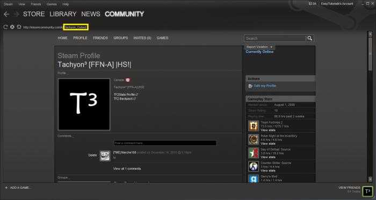Delete the comment from Marcher108
376x200 pixels.
click(92, 155)
